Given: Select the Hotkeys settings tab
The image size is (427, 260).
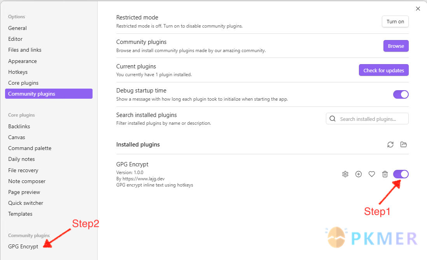Looking at the screenshot, I should coord(18,72).
